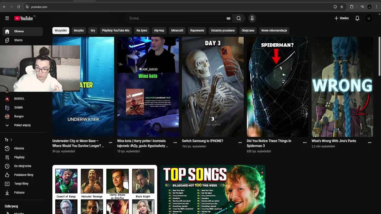Select the Obejrzane filter chip
Screen dimensions: 381x214
click(248, 30)
